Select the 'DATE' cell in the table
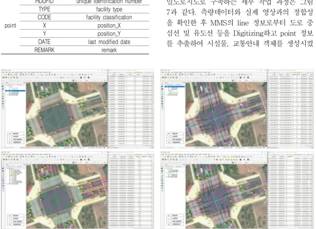The width and height of the screenshot is (316, 229). pos(44,42)
